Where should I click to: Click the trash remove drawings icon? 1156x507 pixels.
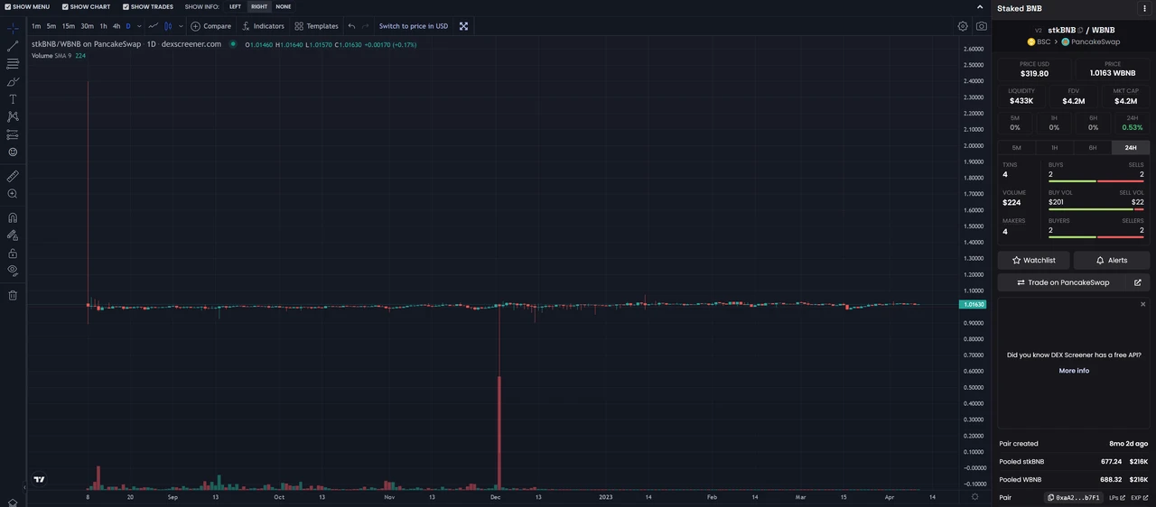tap(13, 295)
